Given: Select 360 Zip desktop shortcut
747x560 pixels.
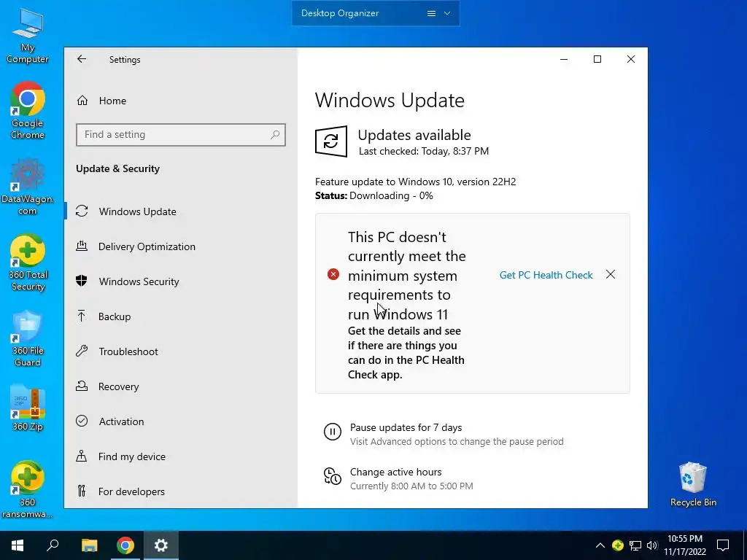Looking at the screenshot, I should [28, 408].
